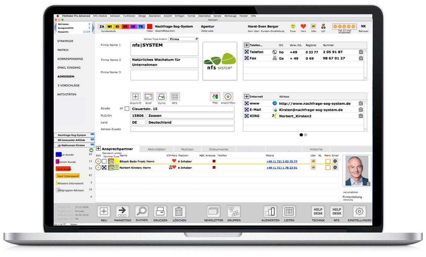Click the email @ icon for Norbert Kirsten
Screen dimensions: 426x257
coord(335,168)
